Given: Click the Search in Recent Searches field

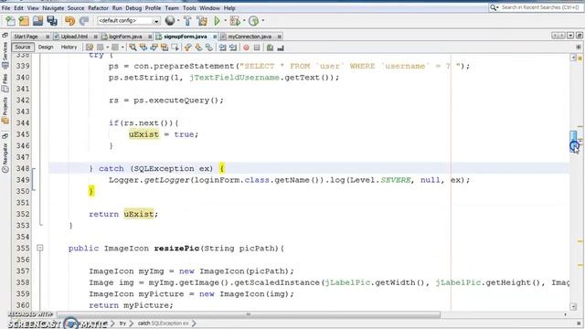Looking at the screenshot, I should (x=540, y=7).
